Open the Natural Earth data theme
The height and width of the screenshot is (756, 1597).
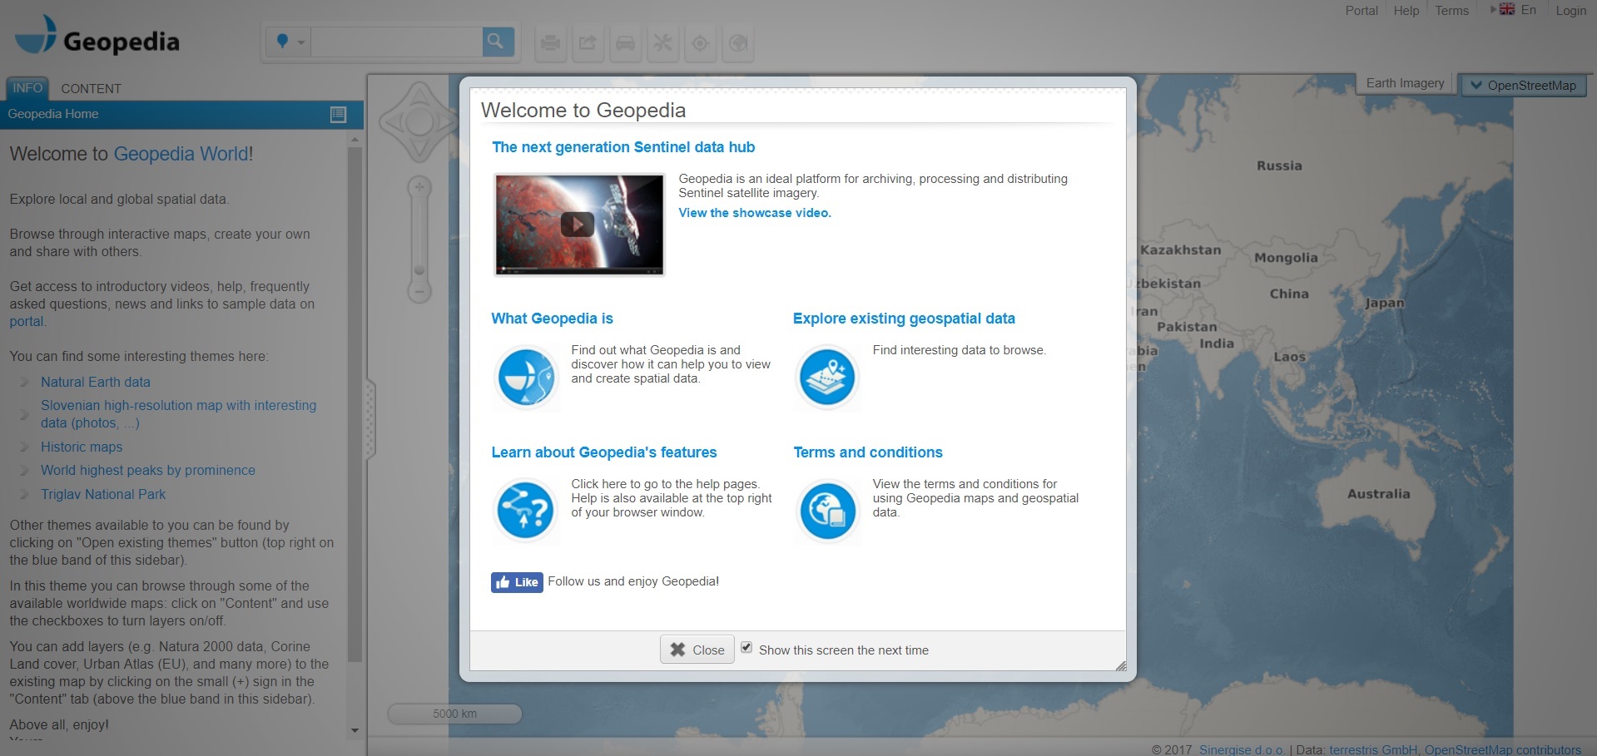click(96, 382)
